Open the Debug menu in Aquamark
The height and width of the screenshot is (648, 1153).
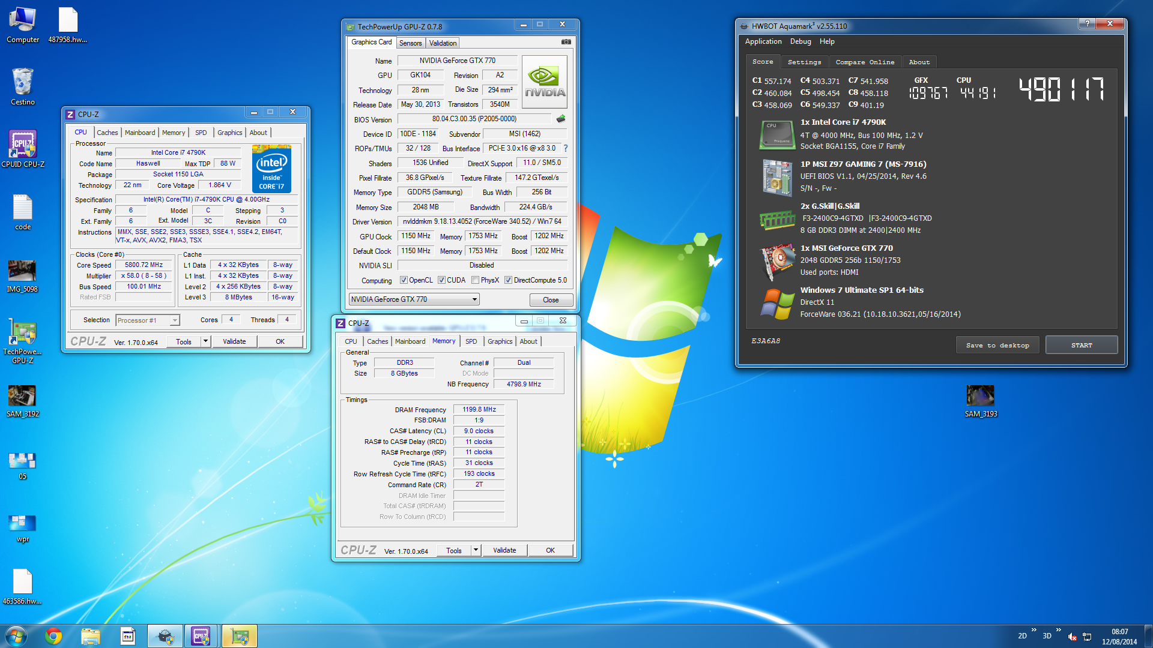click(x=800, y=41)
